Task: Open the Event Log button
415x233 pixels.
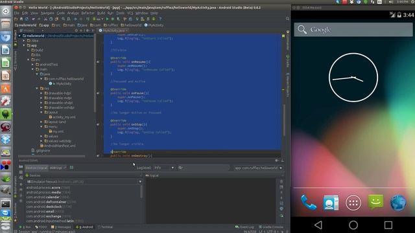Action: [x=244, y=227]
